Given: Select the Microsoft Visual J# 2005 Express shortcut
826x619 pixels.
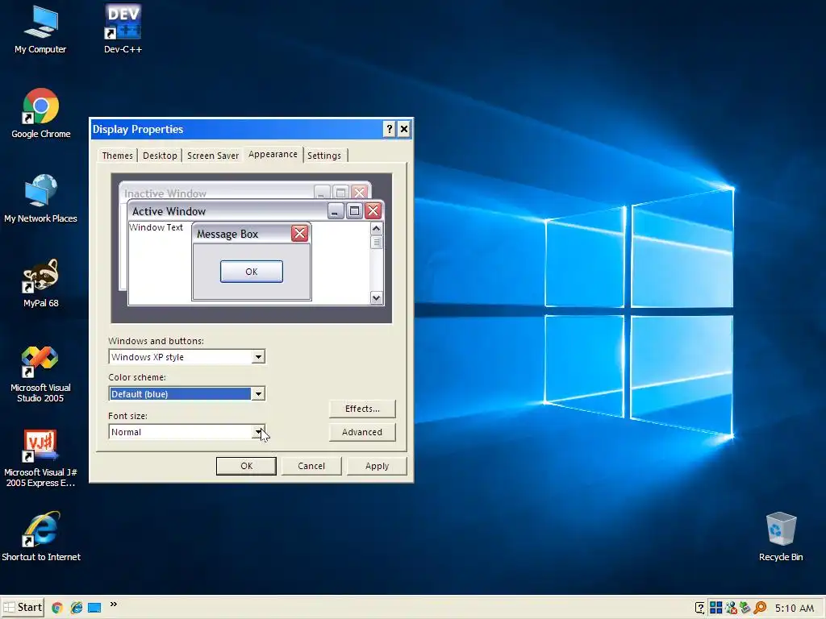Looking at the screenshot, I should [40, 459].
